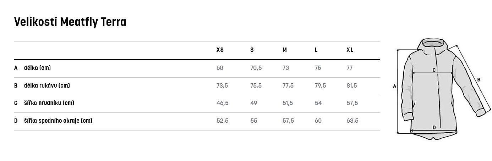Click the D hem marker on jacket diagram
Viewport: 492px width, 161px height.
click(434, 128)
